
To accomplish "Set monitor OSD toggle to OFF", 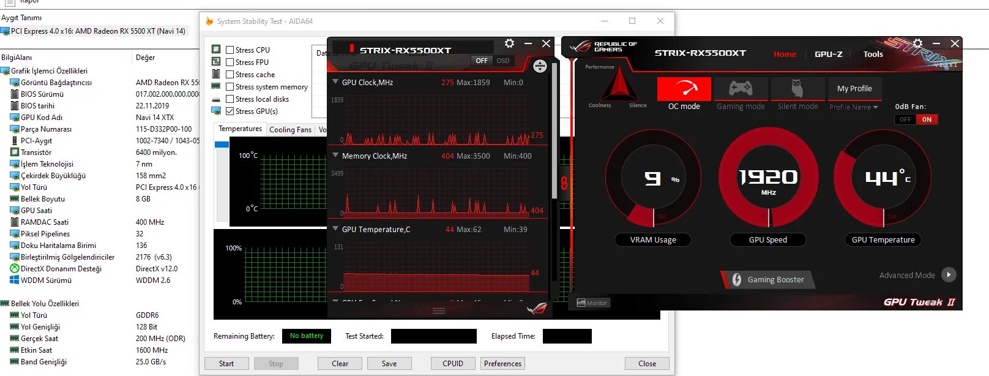I will point(482,61).
